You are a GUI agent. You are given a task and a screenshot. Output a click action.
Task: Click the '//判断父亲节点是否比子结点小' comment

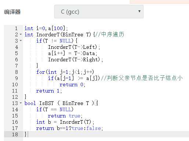coord(142,78)
